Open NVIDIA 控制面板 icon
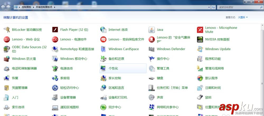 [x=200, y=39]
